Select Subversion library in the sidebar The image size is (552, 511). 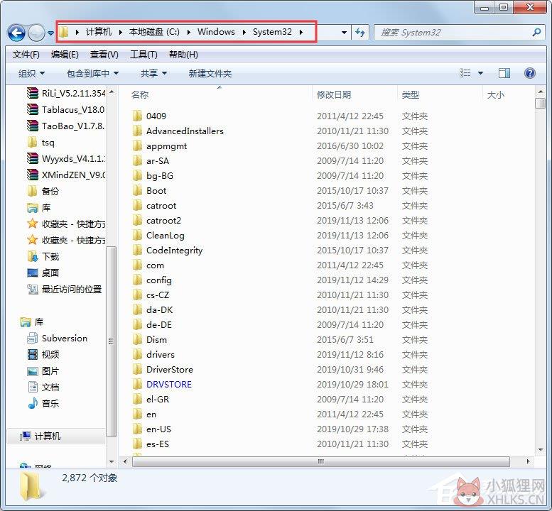coord(57,339)
